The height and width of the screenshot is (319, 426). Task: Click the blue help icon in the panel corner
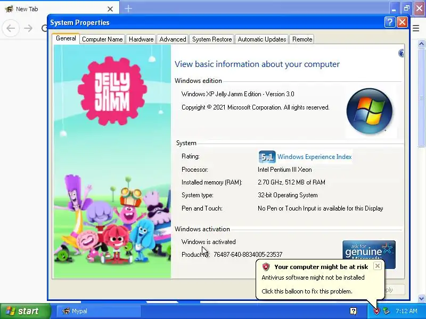401,53
